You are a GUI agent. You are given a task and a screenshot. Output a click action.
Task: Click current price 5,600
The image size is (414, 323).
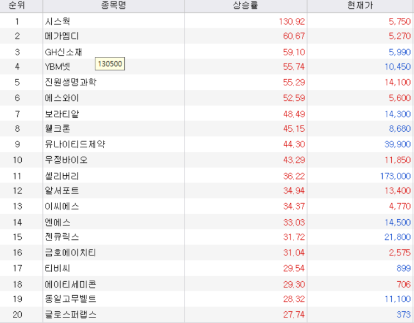click(x=400, y=98)
